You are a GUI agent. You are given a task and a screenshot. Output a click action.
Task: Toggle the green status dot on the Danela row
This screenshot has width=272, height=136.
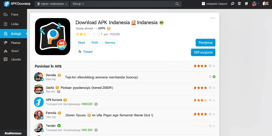(214, 77)
